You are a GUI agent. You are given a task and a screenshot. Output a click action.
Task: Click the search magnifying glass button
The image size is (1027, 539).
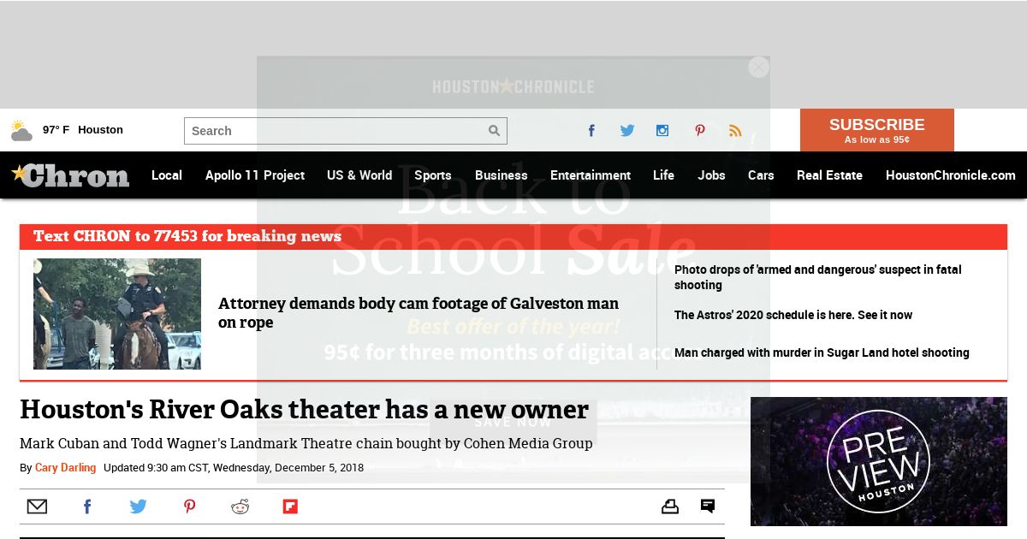[494, 131]
